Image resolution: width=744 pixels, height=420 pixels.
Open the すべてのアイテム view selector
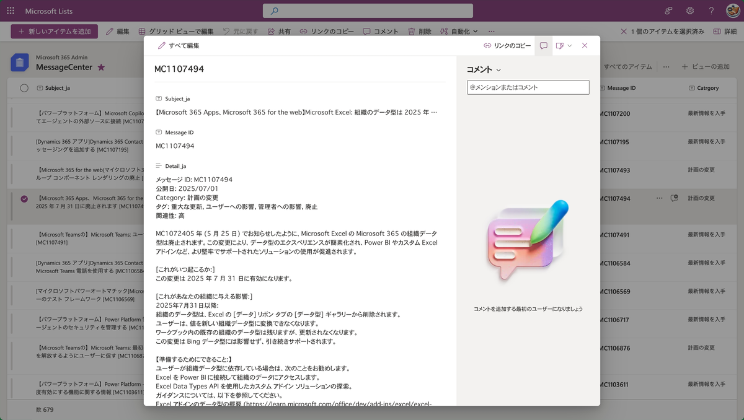click(x=628, y=66)
